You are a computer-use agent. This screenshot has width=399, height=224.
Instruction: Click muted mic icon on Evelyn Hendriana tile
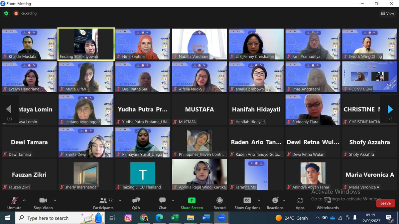pos(5,89)
